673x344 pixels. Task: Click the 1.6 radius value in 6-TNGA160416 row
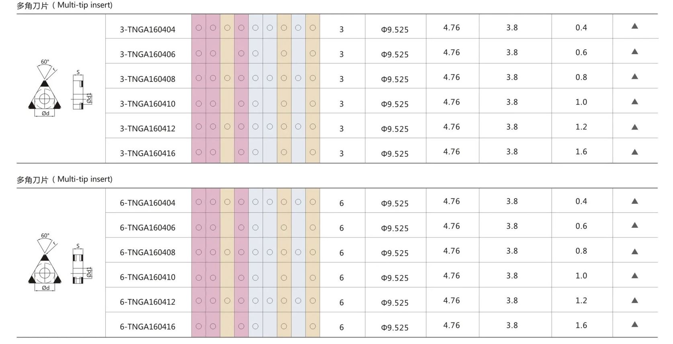[x=581, y=325]
